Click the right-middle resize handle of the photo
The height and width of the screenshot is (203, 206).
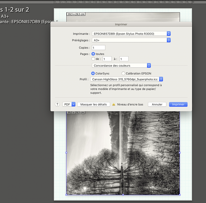(x=179, y=153)
